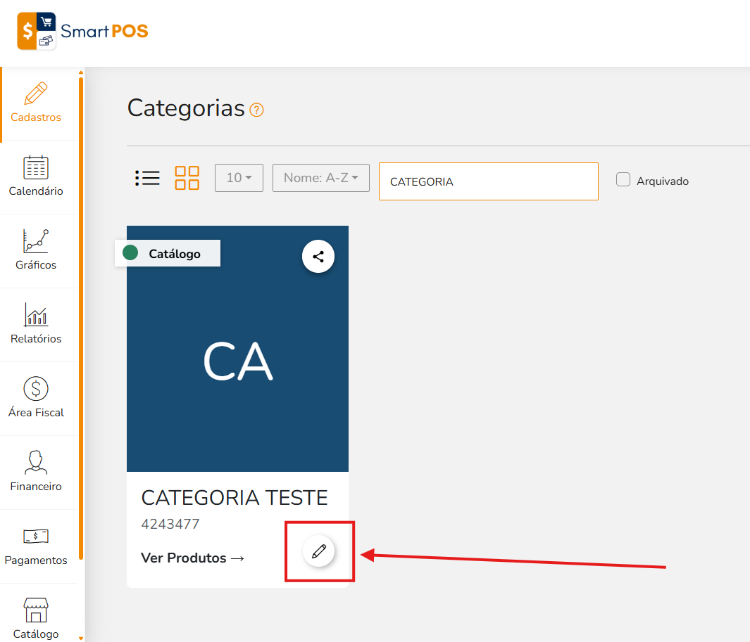
Task: Open the Calendário sidebar section
Action: coord(36,176)
